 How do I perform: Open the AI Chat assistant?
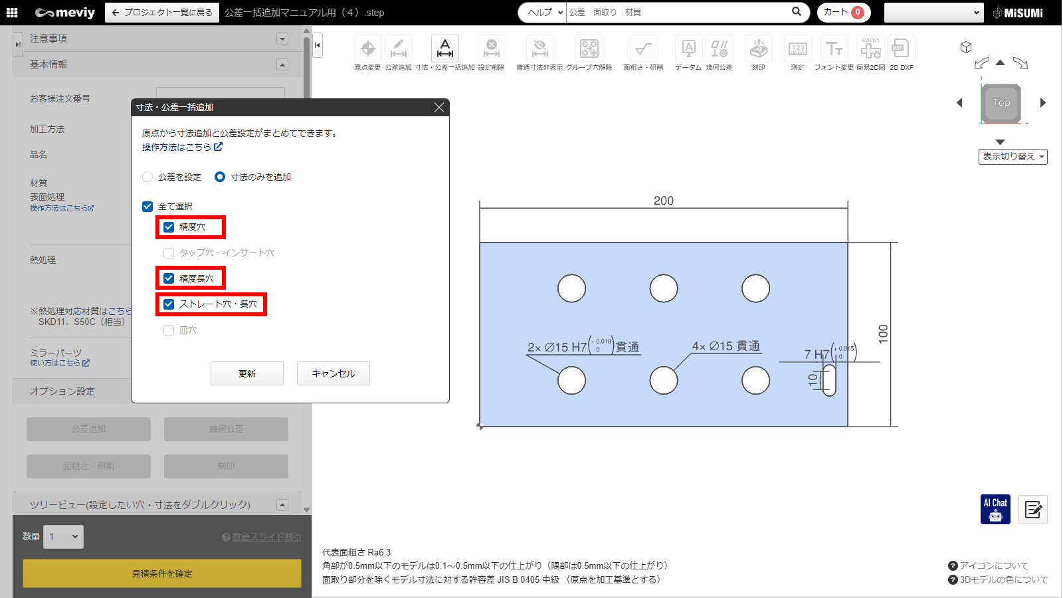click(x=995, y=510)
